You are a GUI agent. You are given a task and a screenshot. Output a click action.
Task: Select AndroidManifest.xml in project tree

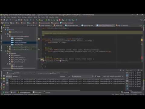point(17,32)
